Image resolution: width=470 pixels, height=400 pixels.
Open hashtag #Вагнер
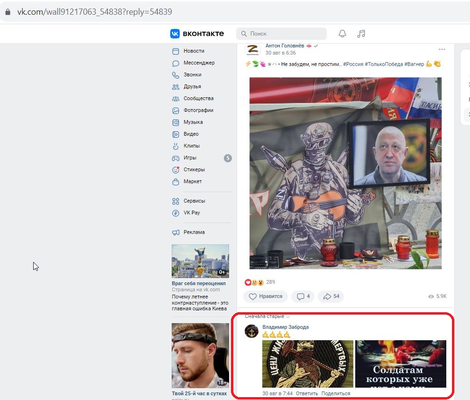[x=414, y=64]
